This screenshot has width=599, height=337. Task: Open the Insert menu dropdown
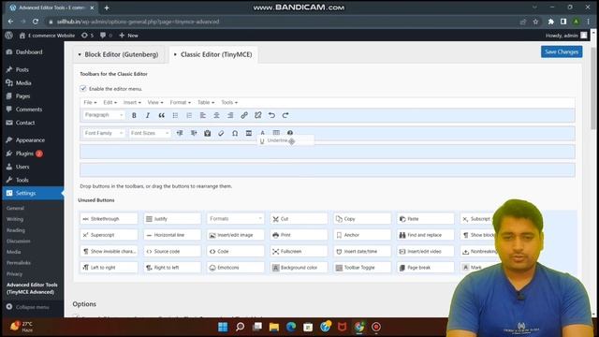(132, 102)
